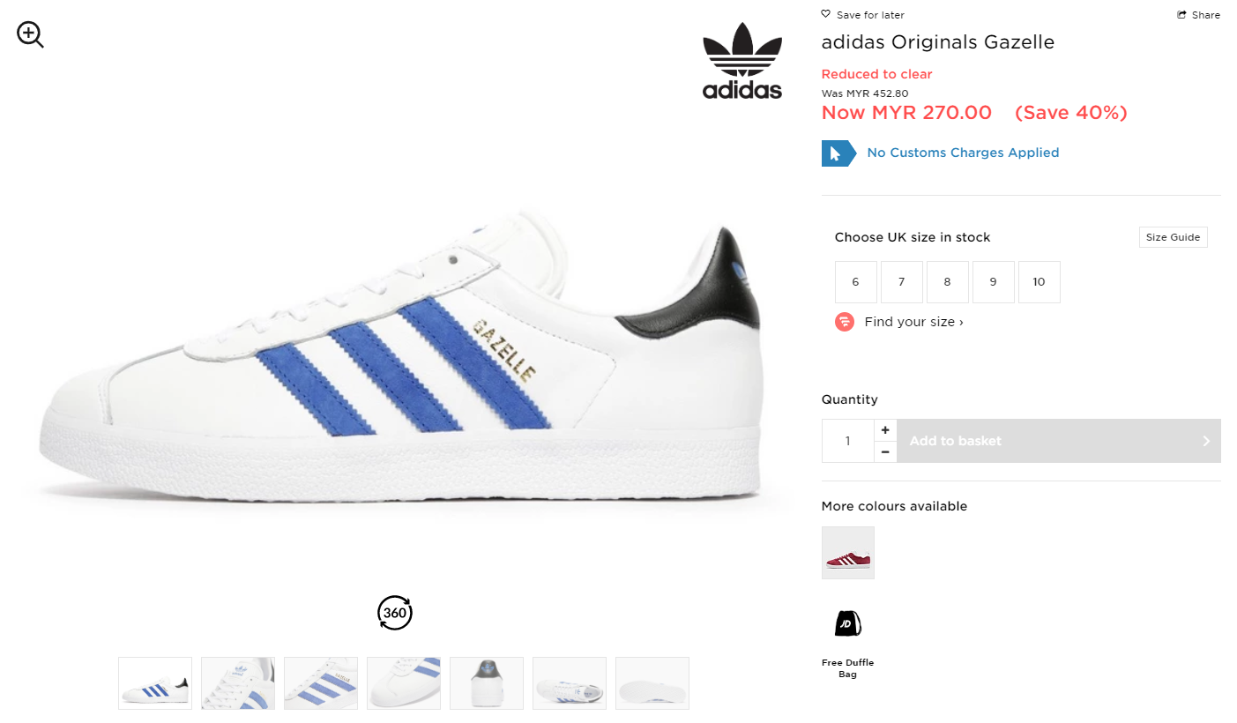
Task: Choose UK size 10
Action: tap(1039, 282)
